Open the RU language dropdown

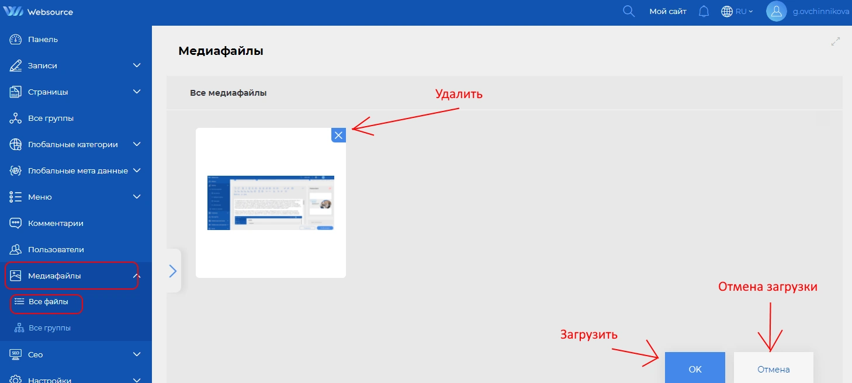pyautogui.click(x=737, y=11)
